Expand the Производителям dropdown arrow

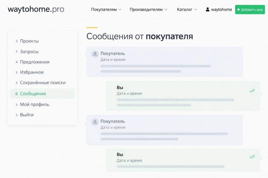point(165,10)
